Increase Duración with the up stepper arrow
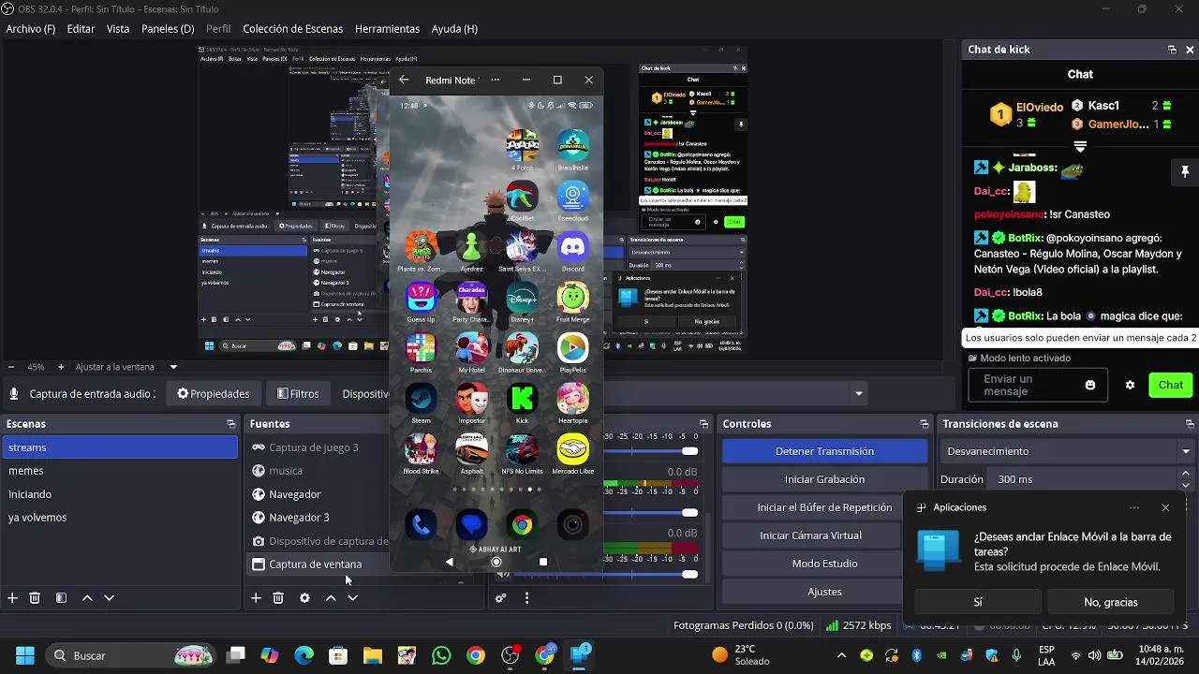1199x674 pixels. [x=1186, y=475]
